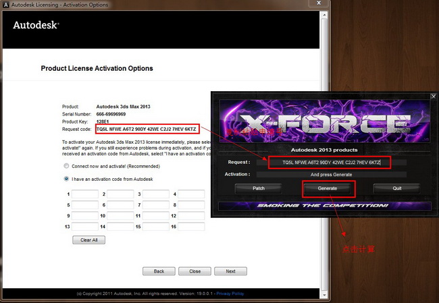Click the Close button at the bottom
Viewport: 439px width, 303px height.
(x=195, y=271)
